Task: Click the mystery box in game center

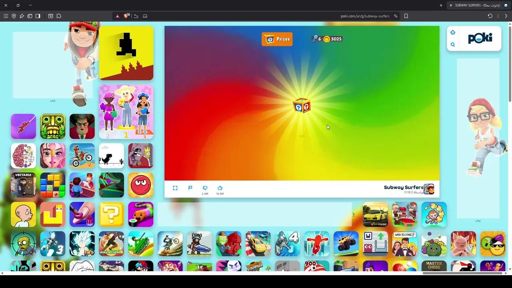Action: pos(302,105)
